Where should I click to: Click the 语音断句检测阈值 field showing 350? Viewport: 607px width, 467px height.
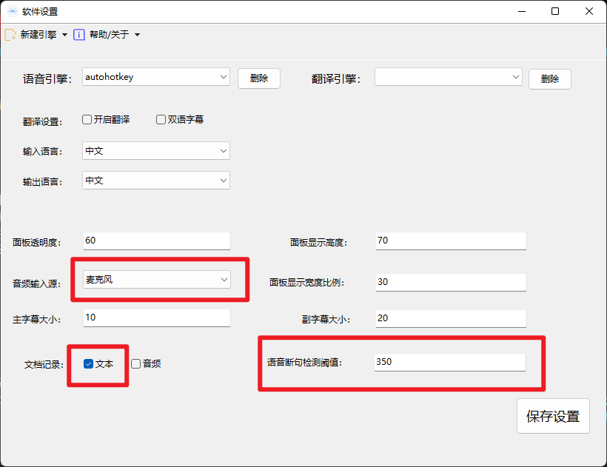pos(450,362)
